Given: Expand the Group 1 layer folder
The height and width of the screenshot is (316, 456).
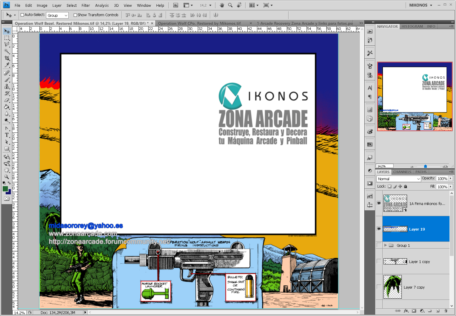Looking at the screenshot, I should 385,245.
